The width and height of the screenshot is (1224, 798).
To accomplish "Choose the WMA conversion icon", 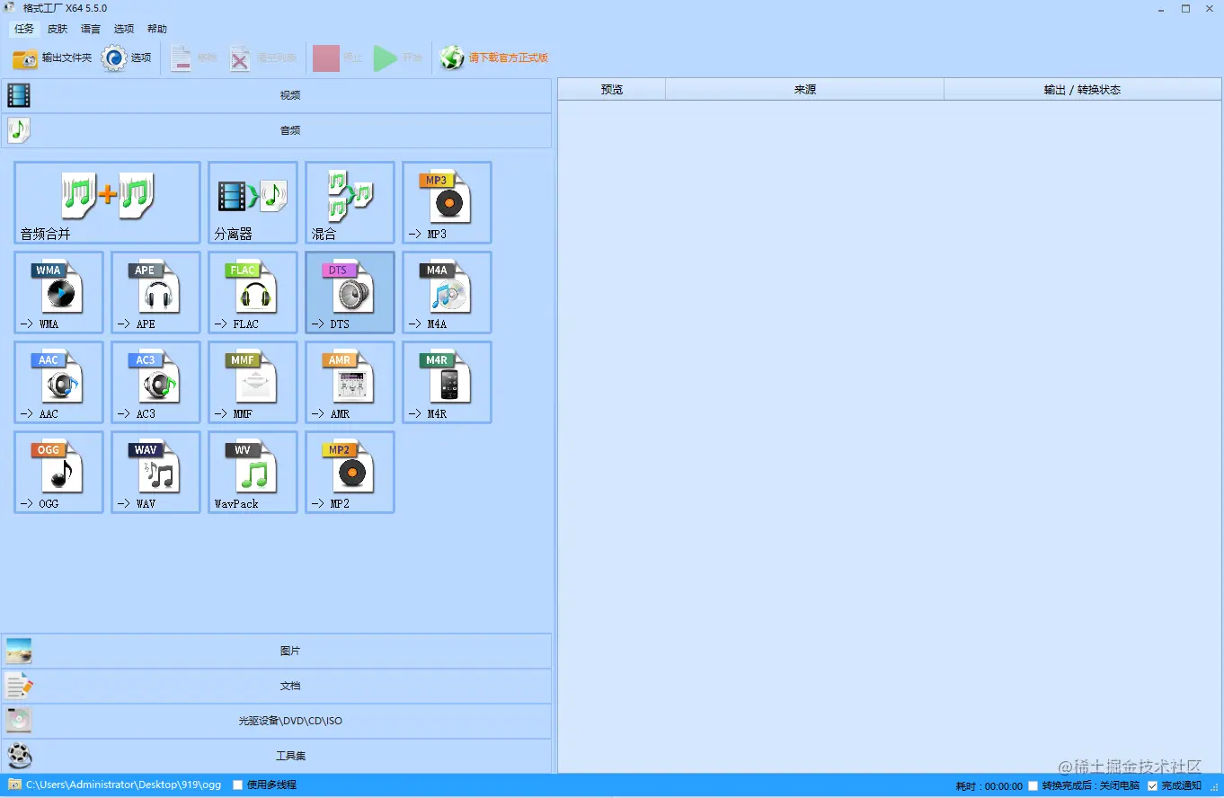I will [58, 292].
